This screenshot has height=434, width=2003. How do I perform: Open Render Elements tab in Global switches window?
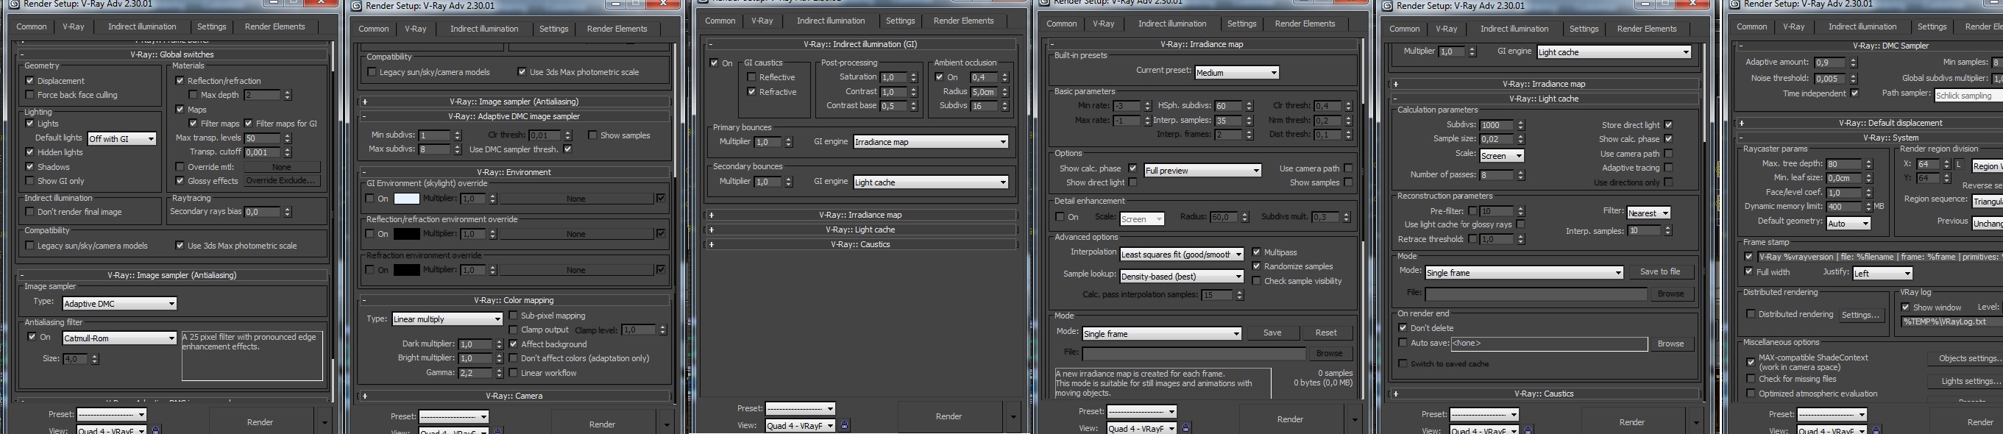pos(274,26)
